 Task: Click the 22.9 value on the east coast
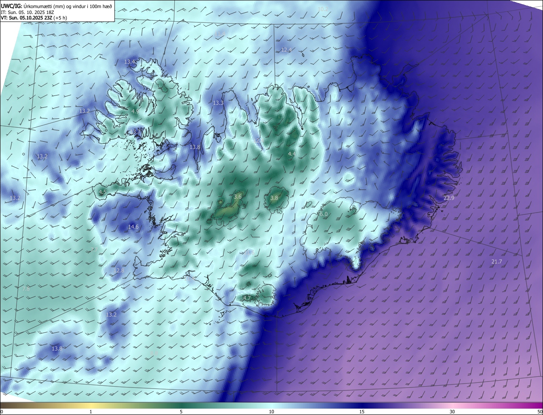coord(449,198)
